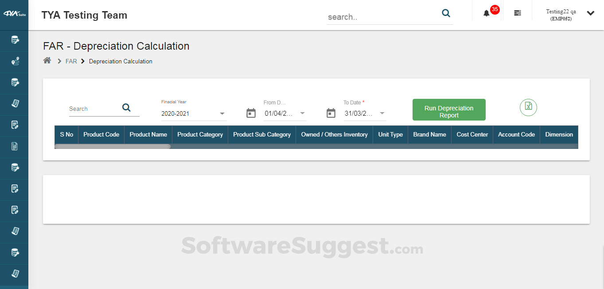
Task: Go to the home breadcrumb icon
Action: tap(47, 60)
